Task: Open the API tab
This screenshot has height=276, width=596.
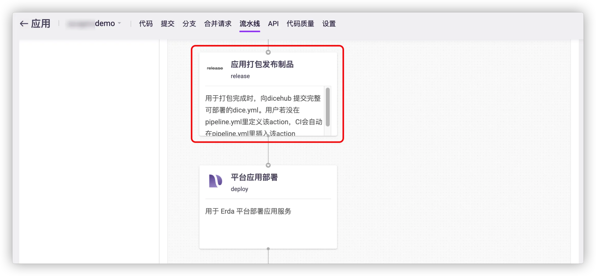Action: pyautogui.click(x=273, y=24)
